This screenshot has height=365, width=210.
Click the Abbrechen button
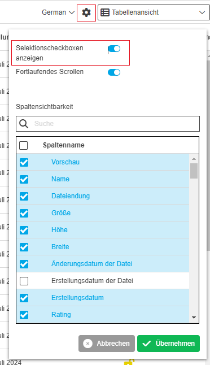pos(107,344)
